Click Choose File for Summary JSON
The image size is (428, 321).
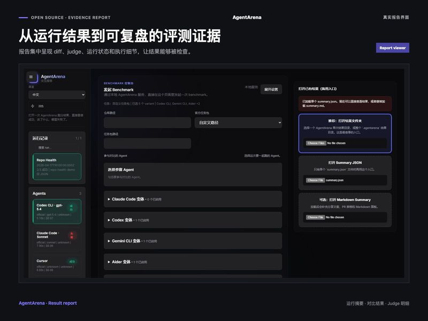click(315, 180)
